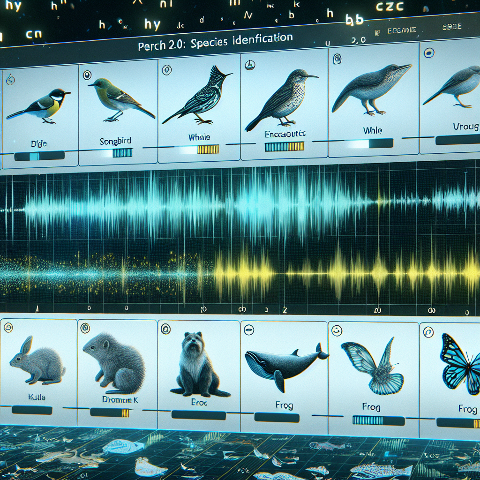Image resolution: width=480 pixels, height=480 pixels.
Task: Open the header item at the far right
Action: [x=452, y=27]
